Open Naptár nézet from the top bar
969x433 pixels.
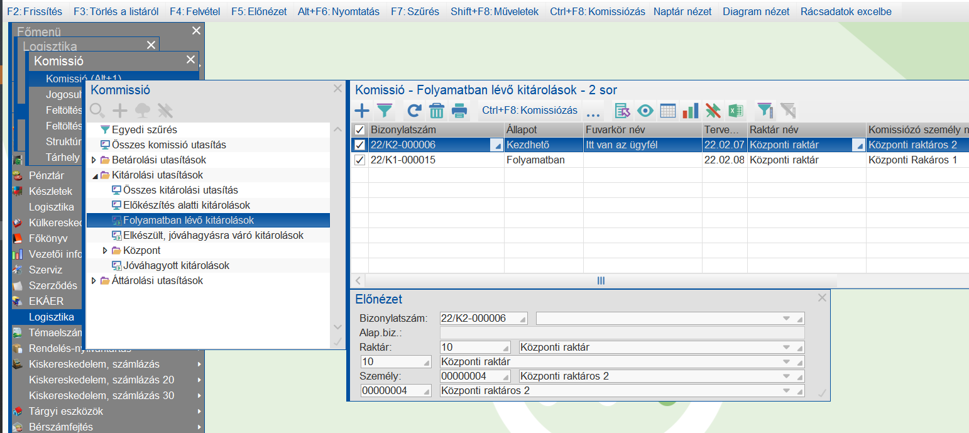(x=682, y=11)
